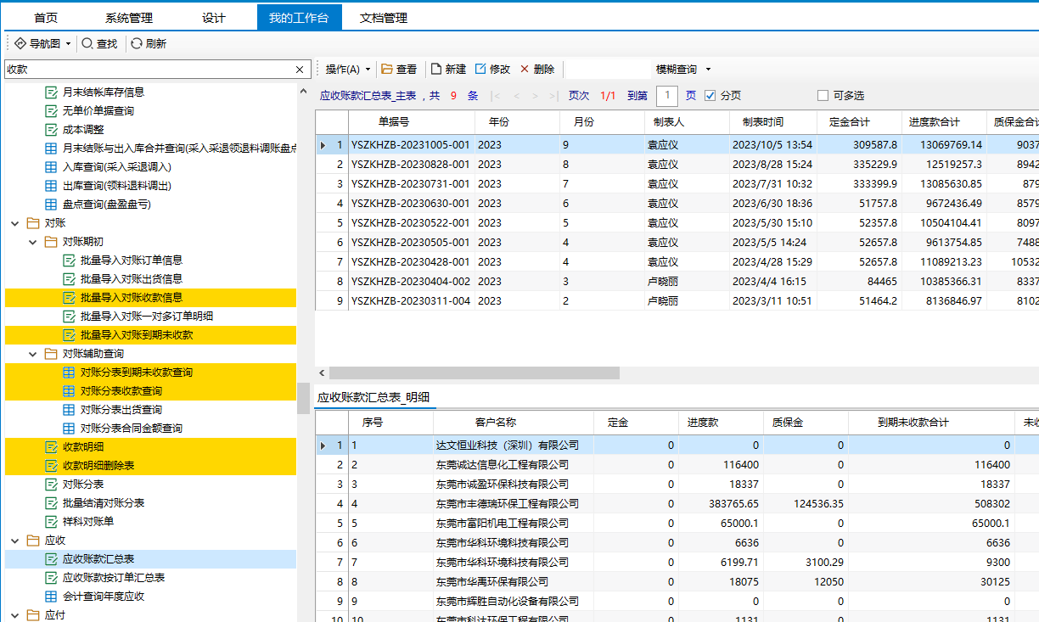Image resolution: width=1039 pixels, height=622 pixels.
Task: Go to first page navigation arrow
Action: [x=497, y=96]
